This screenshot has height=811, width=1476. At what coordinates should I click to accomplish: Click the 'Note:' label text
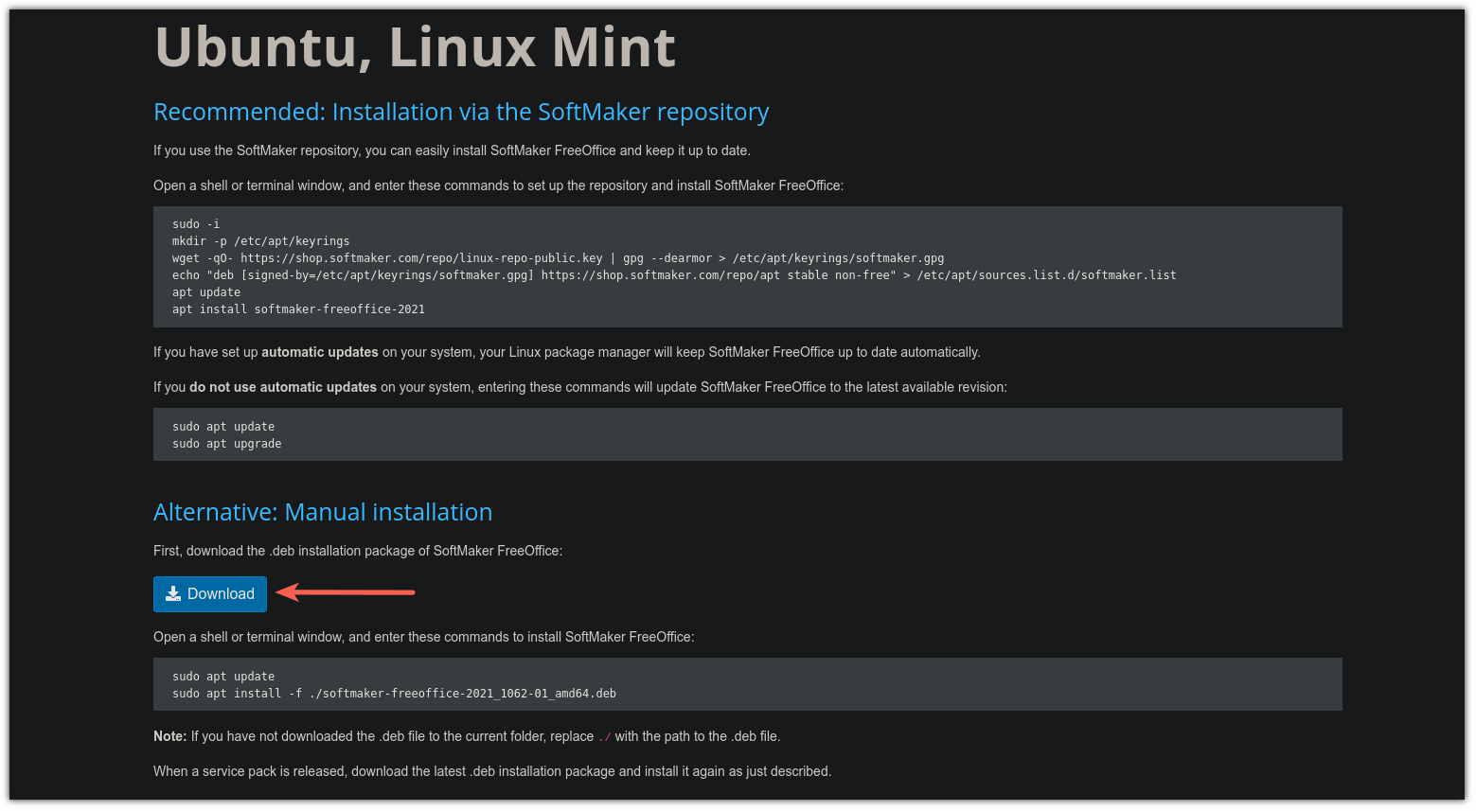(169, 736)
